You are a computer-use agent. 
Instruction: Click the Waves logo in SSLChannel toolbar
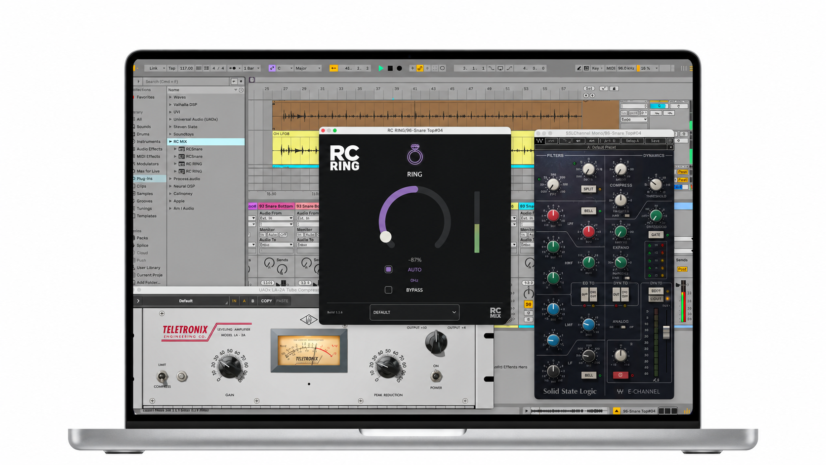pos(539,141)
